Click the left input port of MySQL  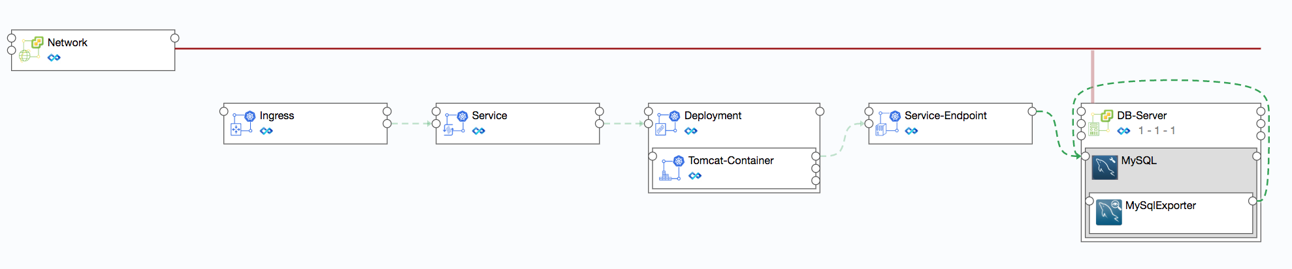(x=1085, y=156)
